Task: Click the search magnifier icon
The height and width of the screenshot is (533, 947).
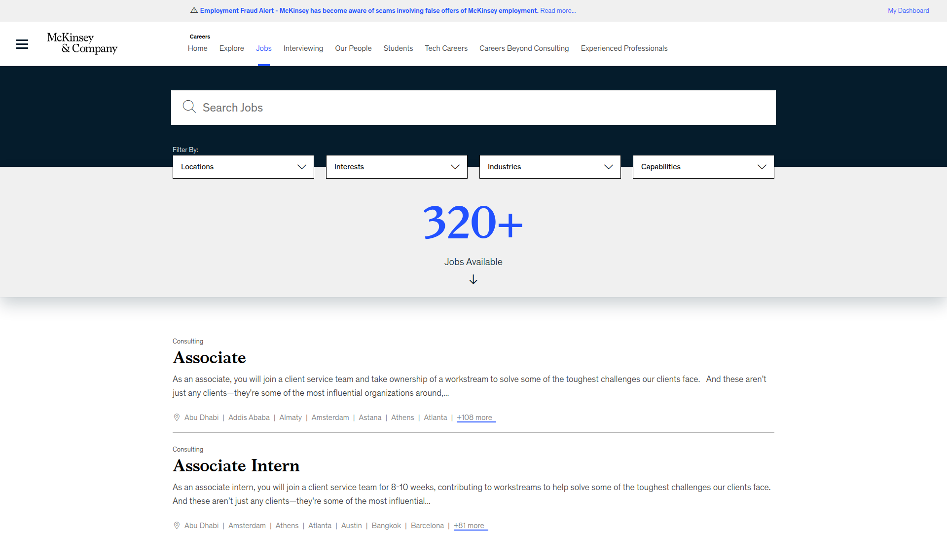Action: (x=189, y=107)
